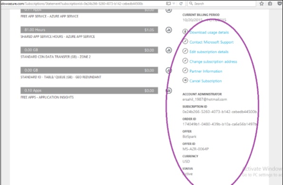This screenshot has width=283, height=185.
Task: Open Edit subscription details link
Action: pos(209,52)
